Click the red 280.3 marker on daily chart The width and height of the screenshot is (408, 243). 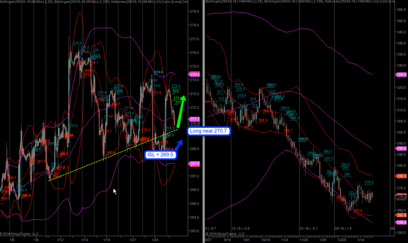(x=402, y=177)
